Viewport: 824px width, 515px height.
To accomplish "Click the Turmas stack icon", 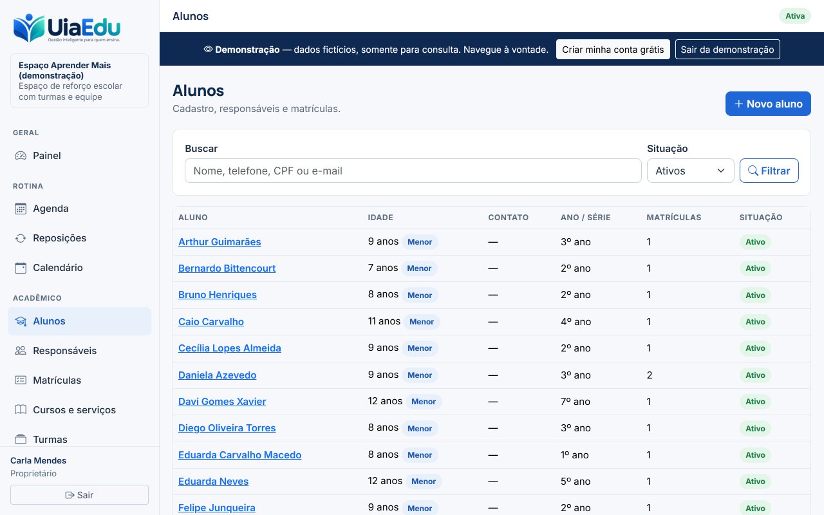I will (21, 439).
